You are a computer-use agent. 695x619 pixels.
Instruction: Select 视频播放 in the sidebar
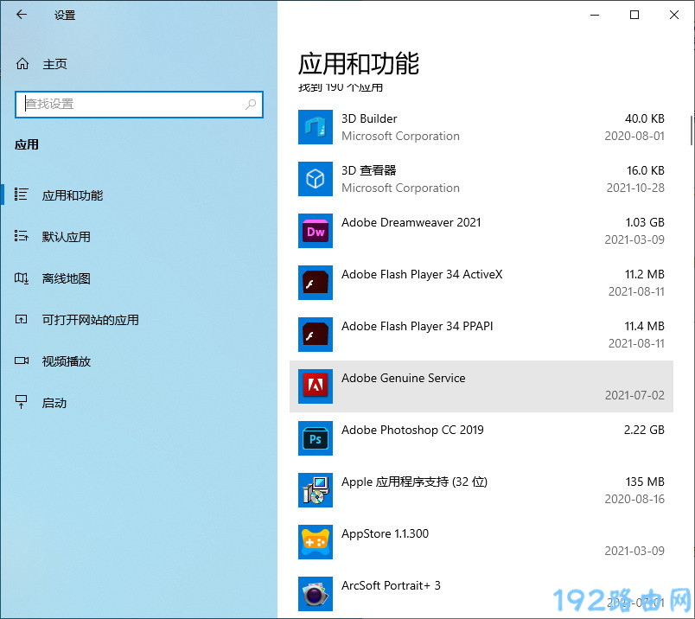(66, 361)
